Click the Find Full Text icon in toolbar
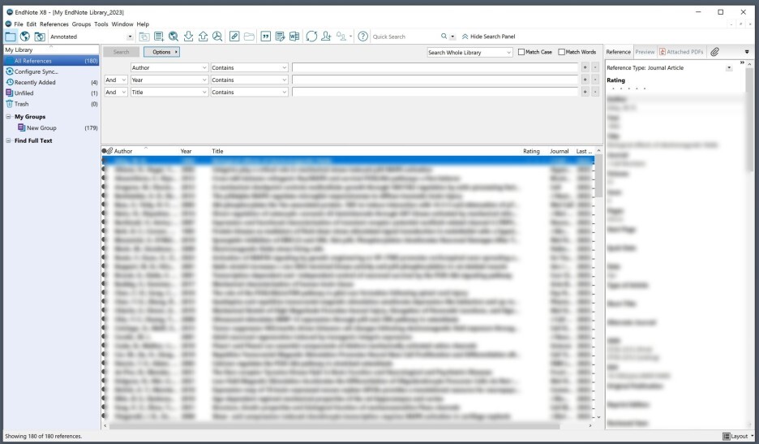The image size is (759, 444). (x=217, y=37)
